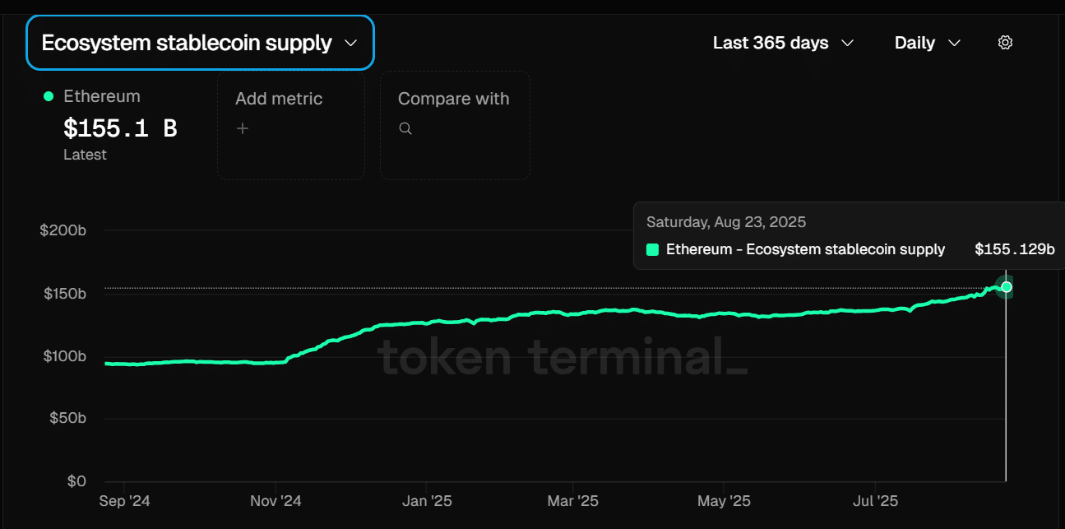Click the green dot beside Ethereum
Screen dimensions: 1065x529
[49, 96]
